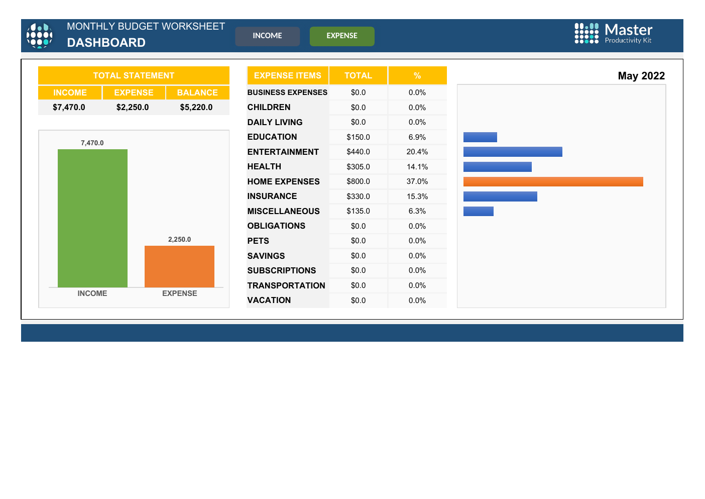The image size is (705, 499).
Task: Select the ENTERTAINMENT row label
Action: [283, 152]
